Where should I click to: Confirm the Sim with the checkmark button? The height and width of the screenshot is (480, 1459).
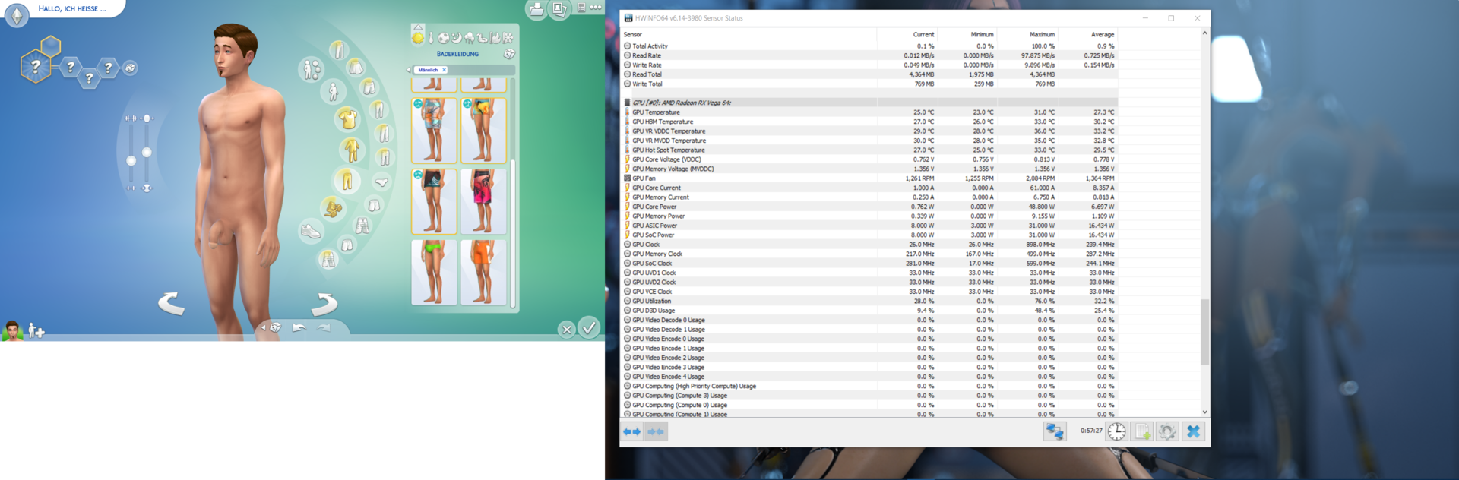(x=589, y=327)
